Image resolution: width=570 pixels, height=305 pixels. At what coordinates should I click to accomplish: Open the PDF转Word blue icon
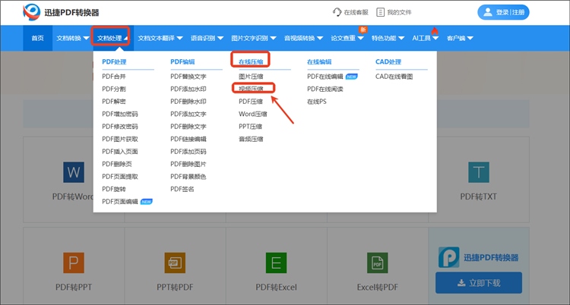pos(73,172)
